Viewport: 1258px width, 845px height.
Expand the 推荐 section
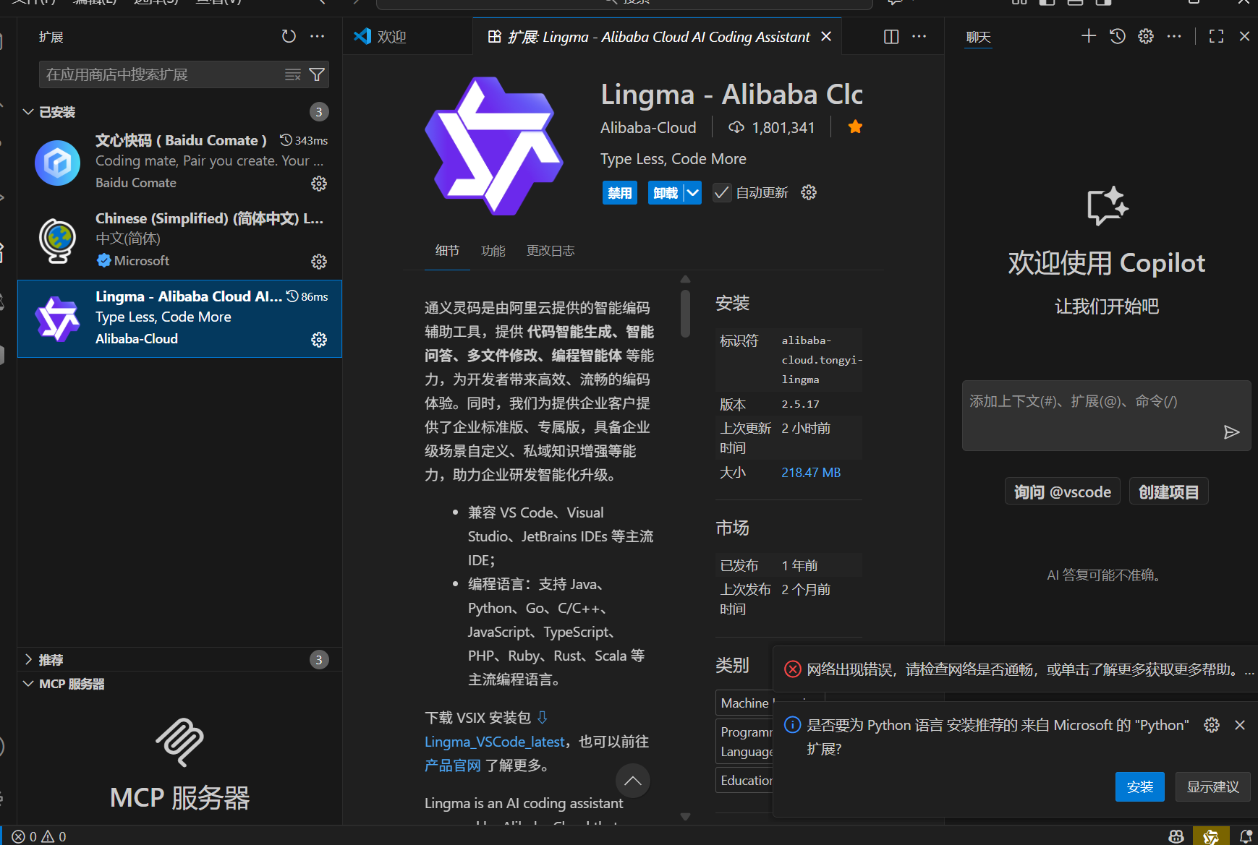coord(180,660)
